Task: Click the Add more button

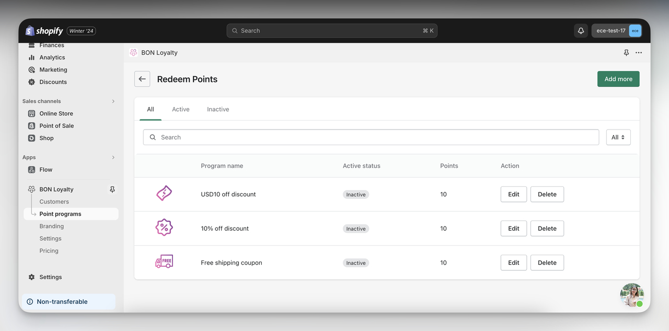Action: click(x=618, y=78)
